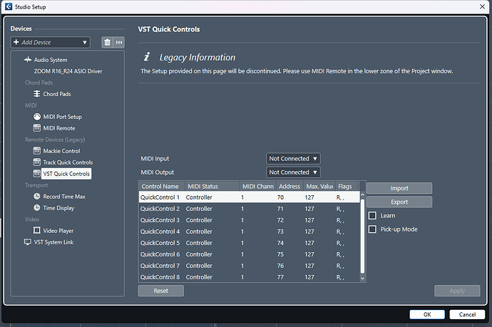Click the reset devices rewind icon
This screenshot has width=492, height=327.
(x=119, y=42)
